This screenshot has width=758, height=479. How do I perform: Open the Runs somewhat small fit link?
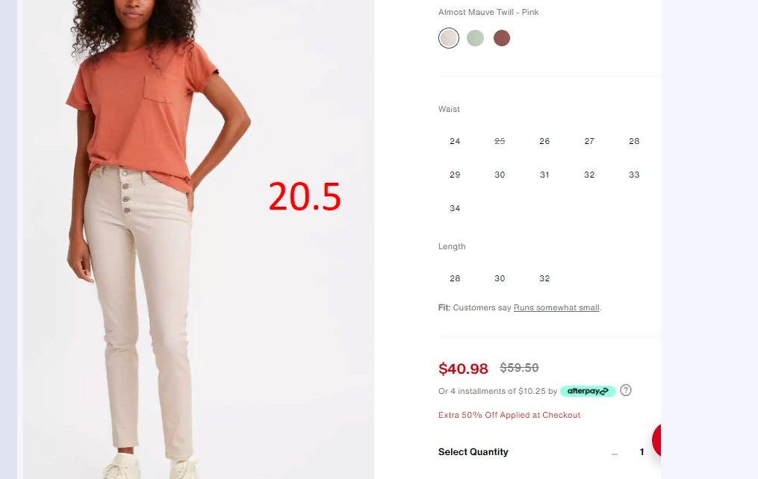pyautogui.click(x=556, y=307)
